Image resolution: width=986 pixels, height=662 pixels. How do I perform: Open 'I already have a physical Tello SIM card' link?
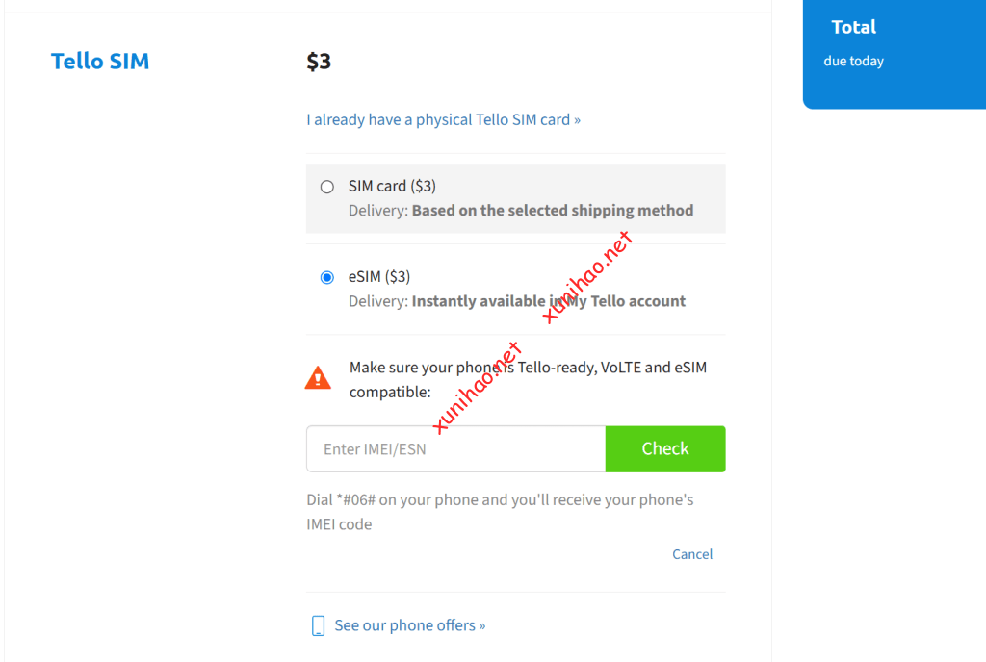click(x=443, y=120)
